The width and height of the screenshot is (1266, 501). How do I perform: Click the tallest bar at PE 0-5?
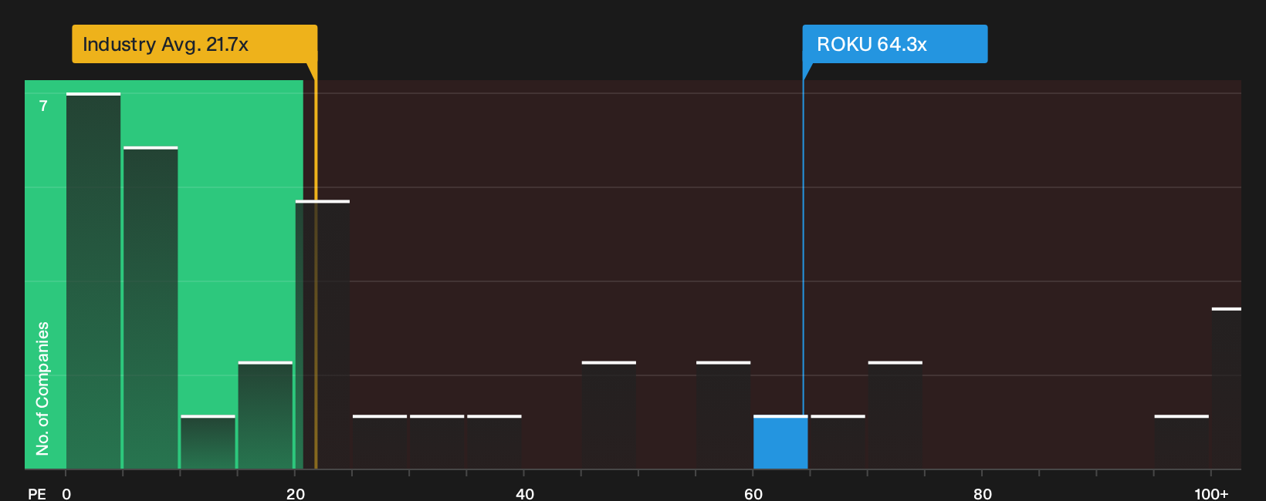(93, 281)
